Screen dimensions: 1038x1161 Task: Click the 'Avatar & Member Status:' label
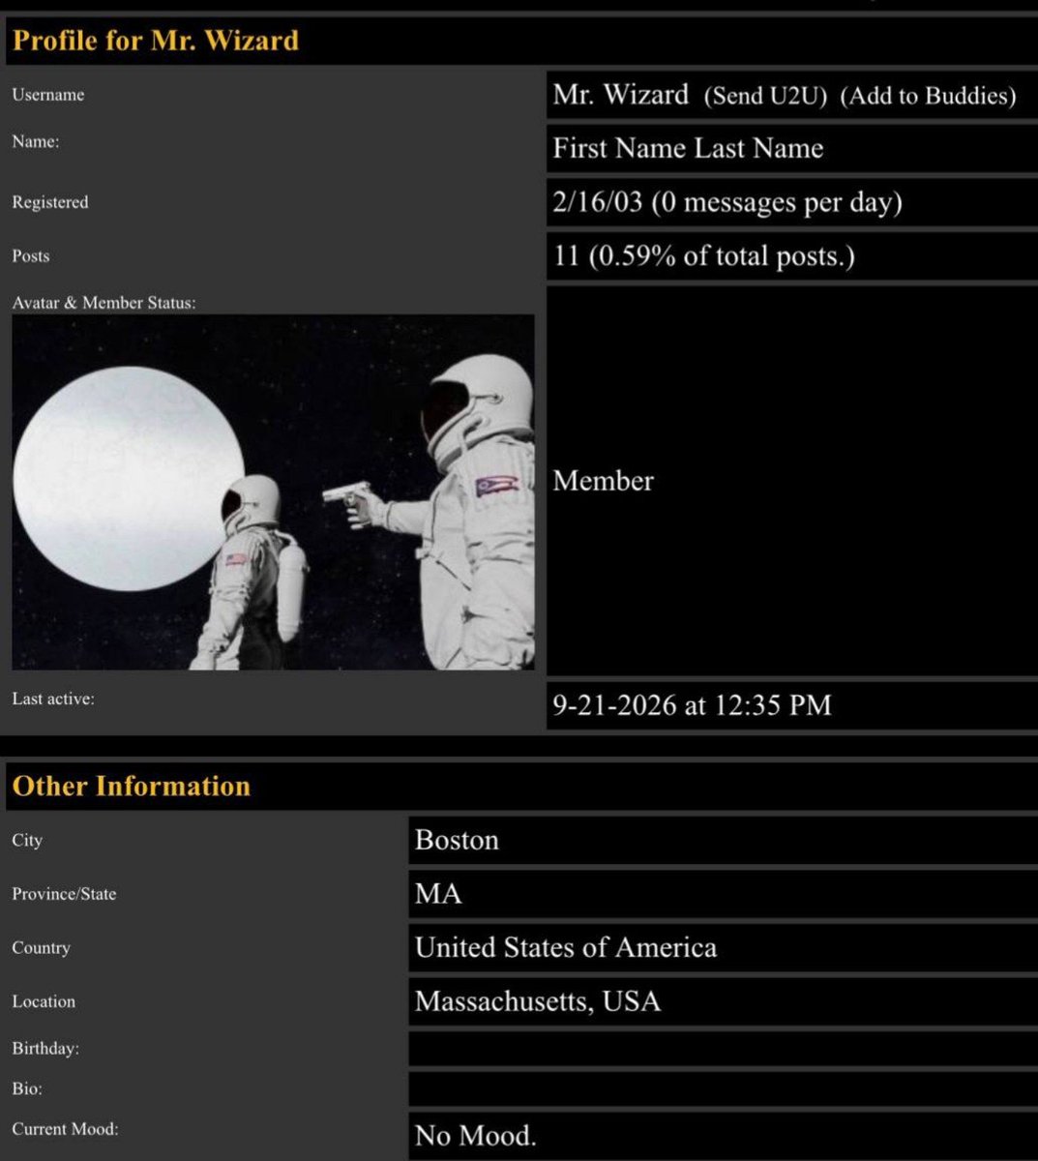(x=104, y=303)
